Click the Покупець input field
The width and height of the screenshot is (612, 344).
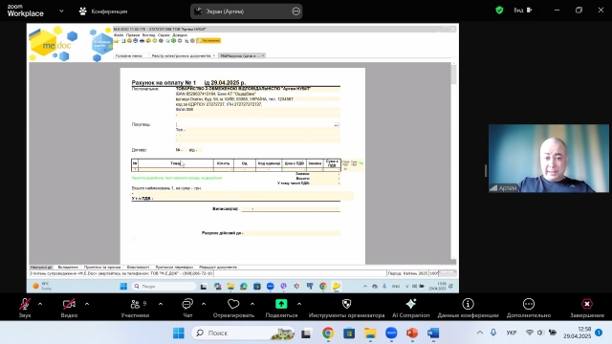(254, 125)
